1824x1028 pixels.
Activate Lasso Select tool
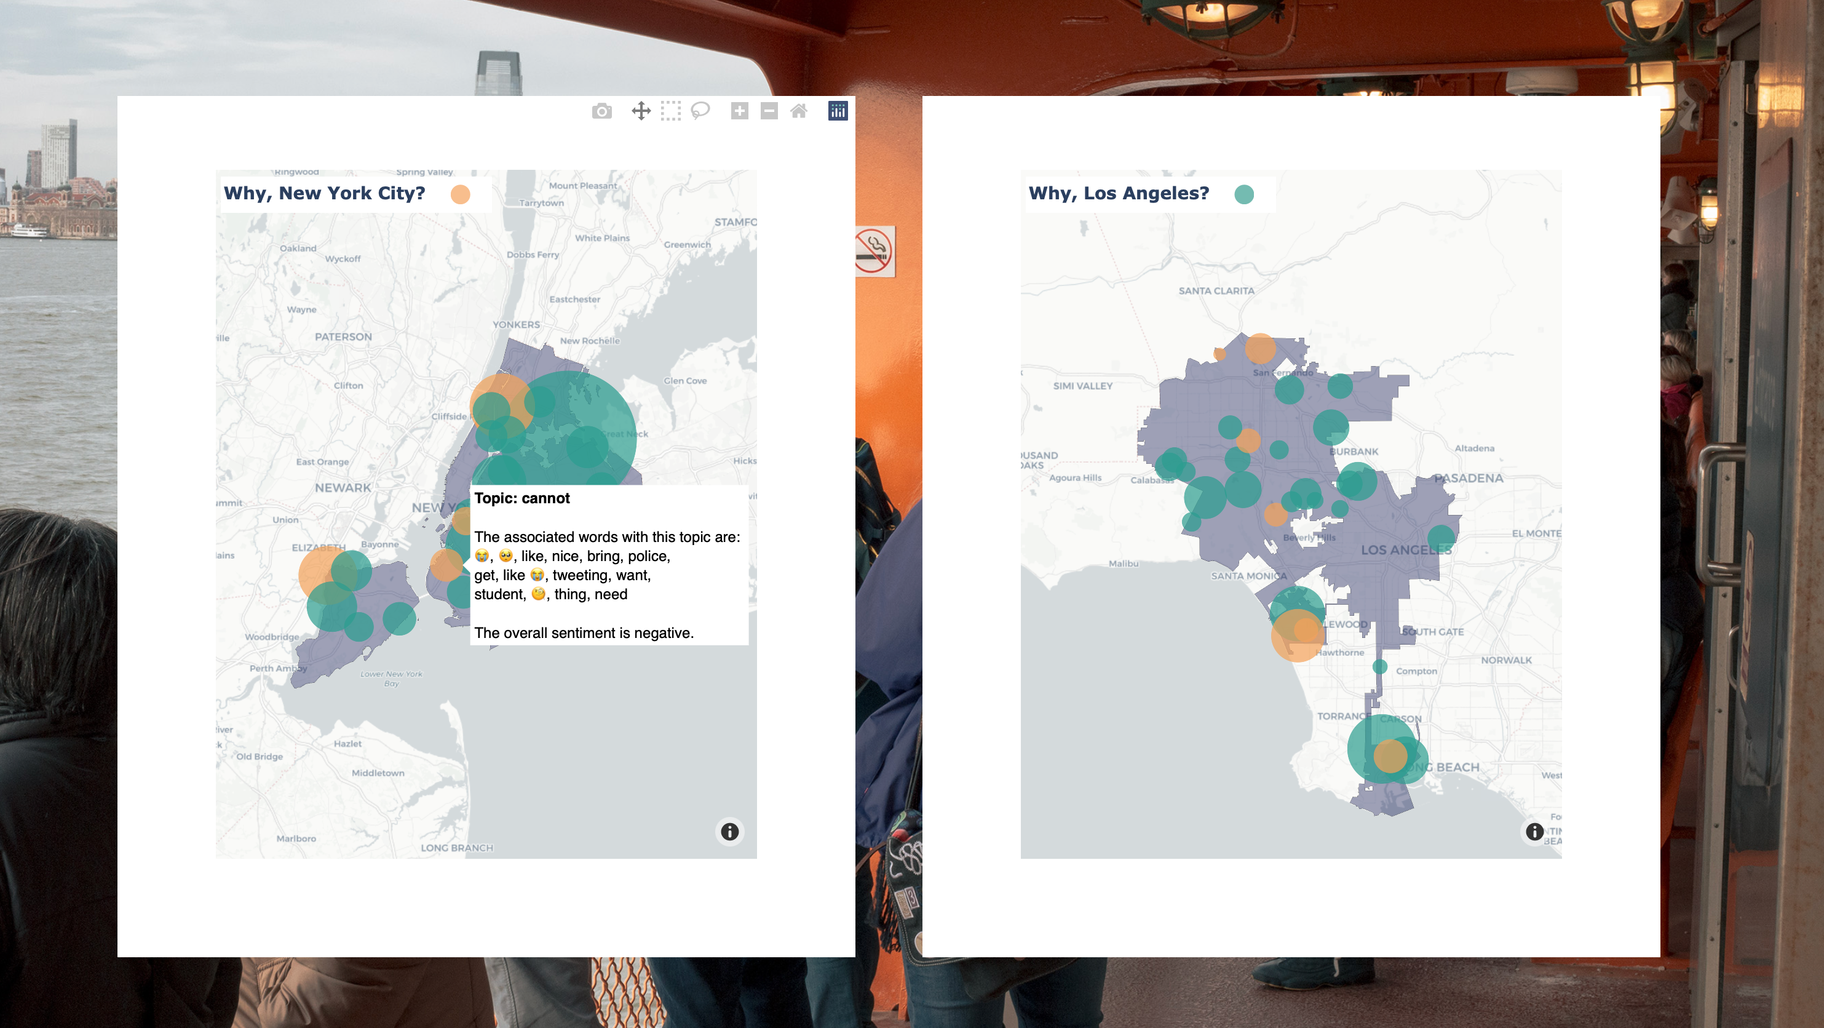tap(700, 111)
